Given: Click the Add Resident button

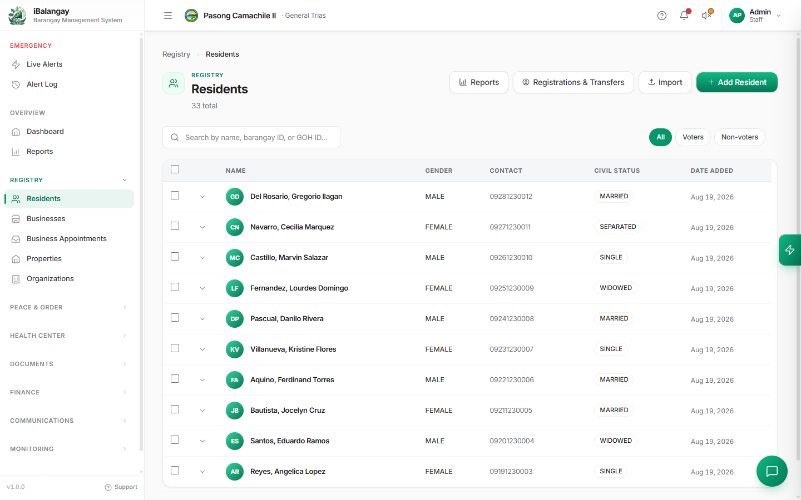Looking at the screenshot, I should click(x=737, y=82).
